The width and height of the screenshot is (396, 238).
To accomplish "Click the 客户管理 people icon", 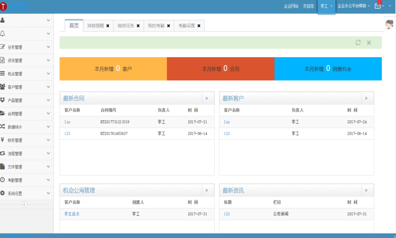I will pyautogui.click(x=2, y=87).
